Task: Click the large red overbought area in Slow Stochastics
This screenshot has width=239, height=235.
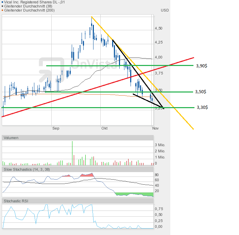Action: pos(88,175)
